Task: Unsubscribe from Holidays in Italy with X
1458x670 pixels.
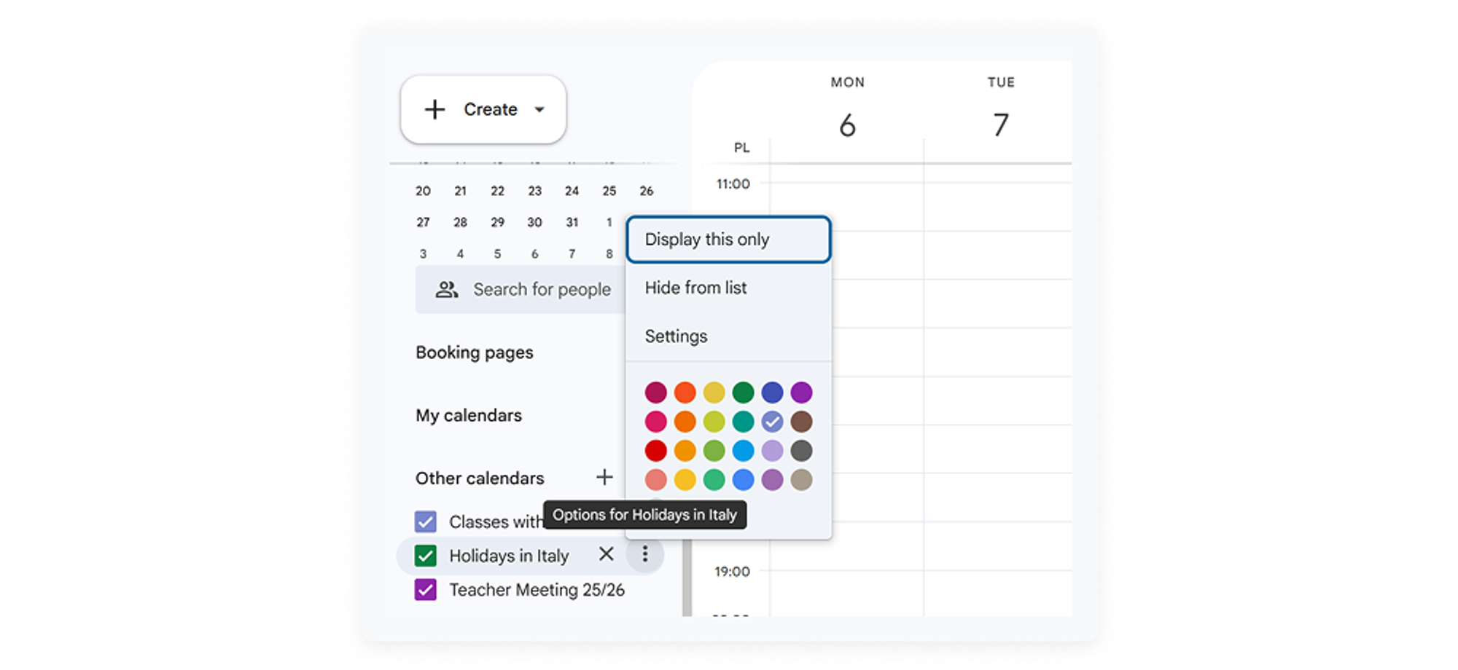Action: point(606,554)
